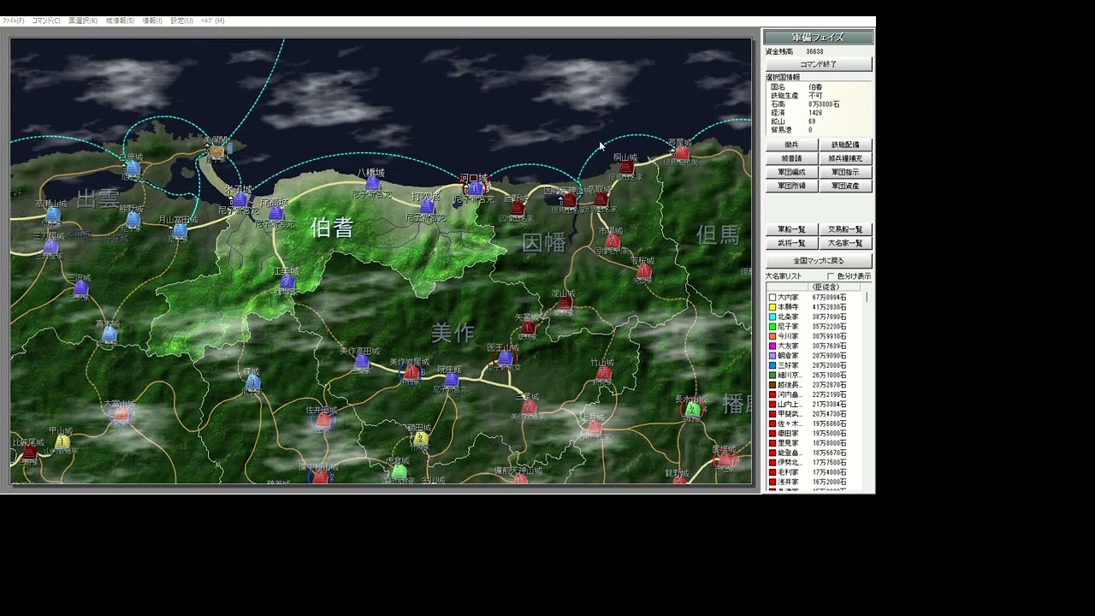Open the コマンド(C) menu
This screenshot has width=1095, height=616.
pyautogui.click(x=46, y=21)
